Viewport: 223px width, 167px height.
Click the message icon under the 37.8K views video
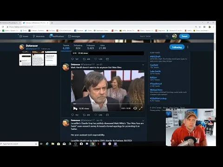[x=107, y=59]
